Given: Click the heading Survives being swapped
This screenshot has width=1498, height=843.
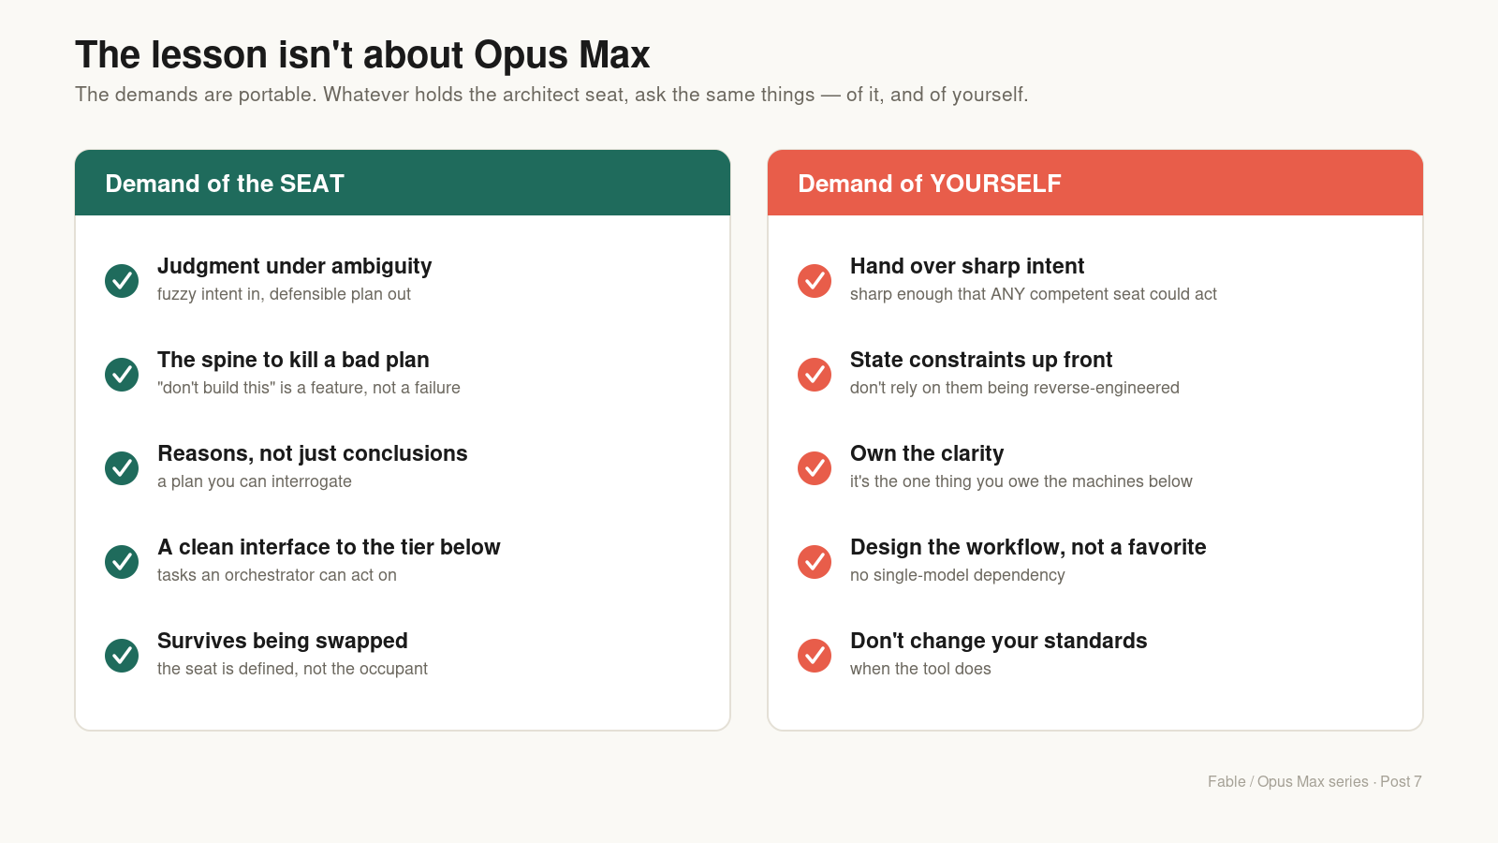Looking at the screenshot, I should [x=283, y=641].
